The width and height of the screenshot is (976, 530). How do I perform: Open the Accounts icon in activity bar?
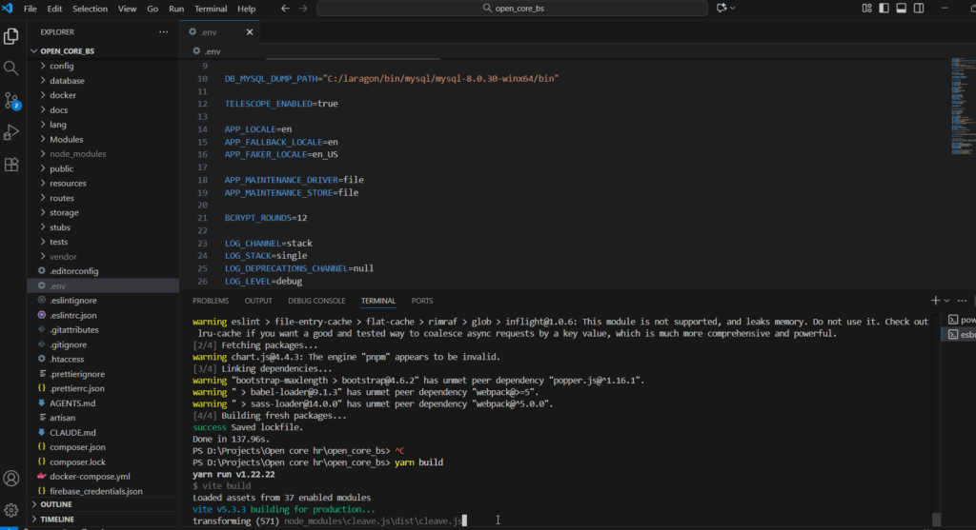(x=11, y=478)
